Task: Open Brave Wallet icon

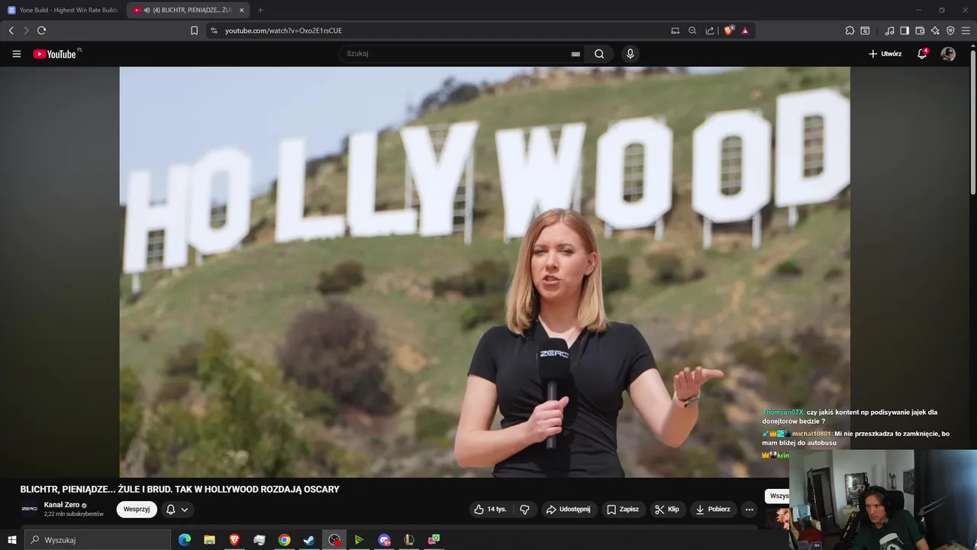Action: tap(920, 31)
